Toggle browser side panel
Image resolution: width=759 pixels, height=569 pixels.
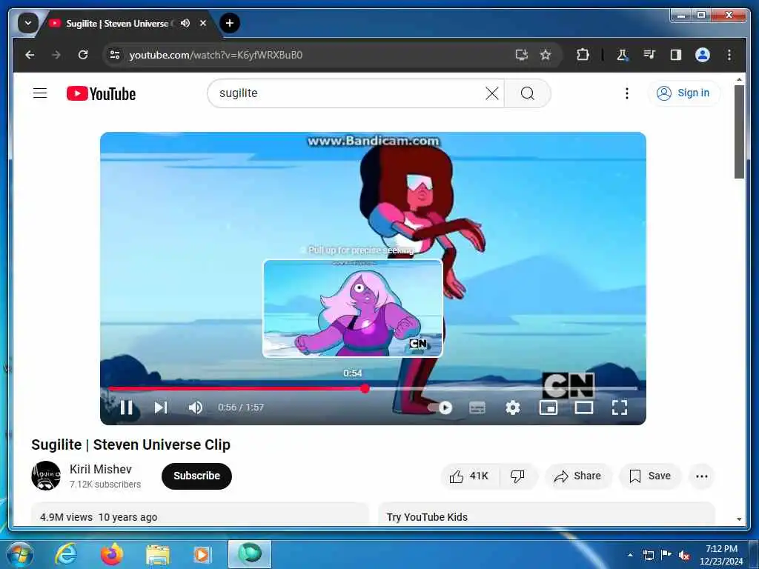coord(676,55)
